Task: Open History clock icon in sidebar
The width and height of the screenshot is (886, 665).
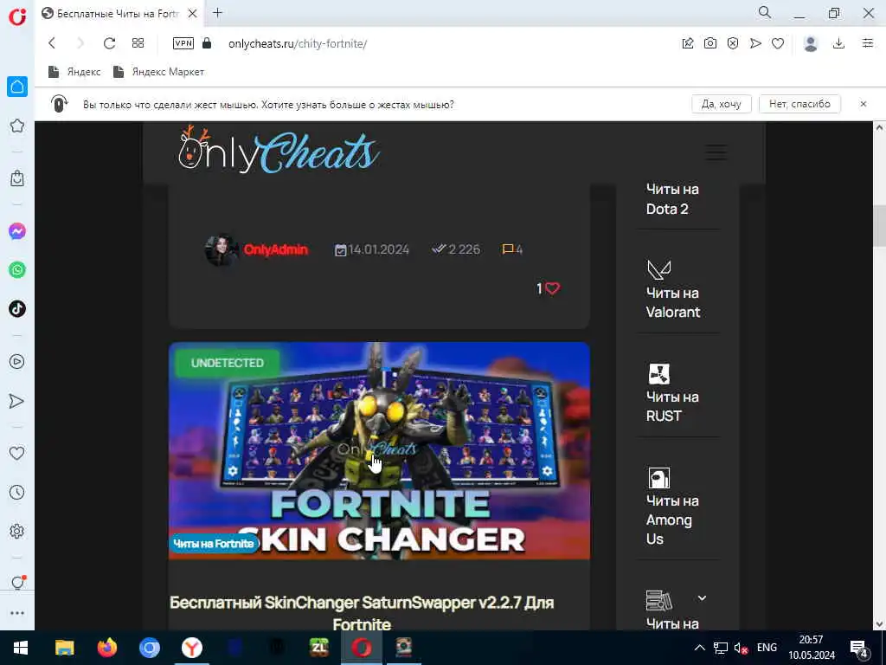Action: click(x=17, y=492)
